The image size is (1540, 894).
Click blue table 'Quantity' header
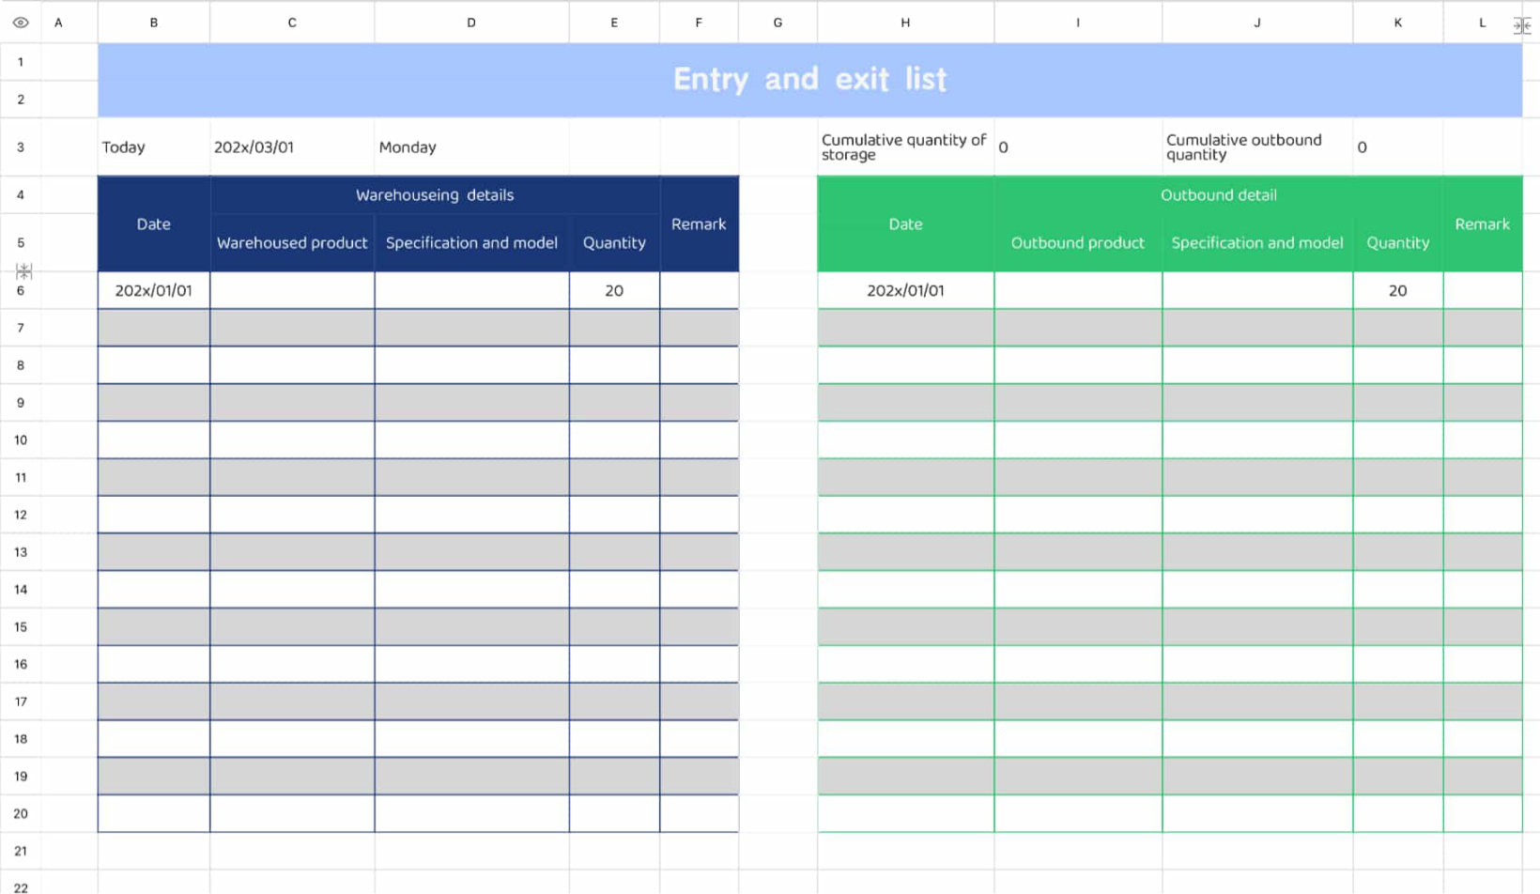tap(614, 243)
